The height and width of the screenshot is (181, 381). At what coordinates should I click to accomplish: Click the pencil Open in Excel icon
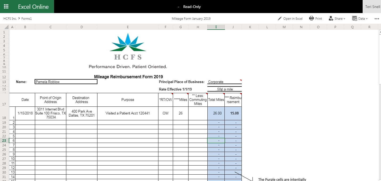[280, 19]
